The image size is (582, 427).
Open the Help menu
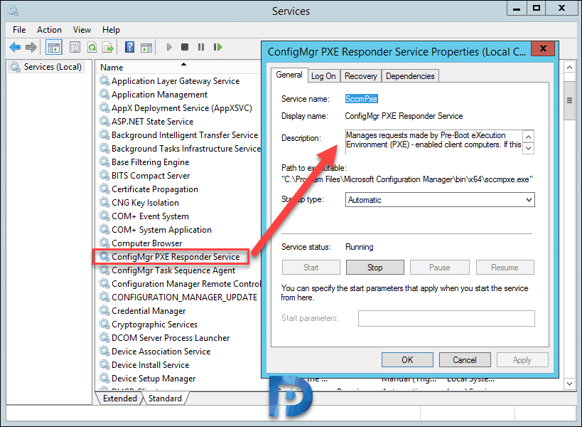pyautogui.click(x=111, y=30)
